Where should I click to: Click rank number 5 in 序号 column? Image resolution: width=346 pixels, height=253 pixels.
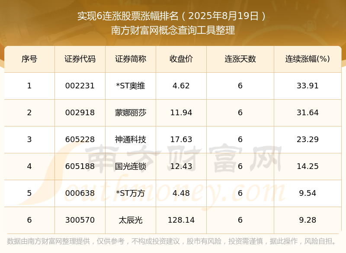pos(29,193)
